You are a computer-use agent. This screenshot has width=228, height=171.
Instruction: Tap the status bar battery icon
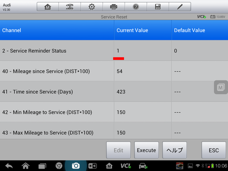click(x=213, y=166)
